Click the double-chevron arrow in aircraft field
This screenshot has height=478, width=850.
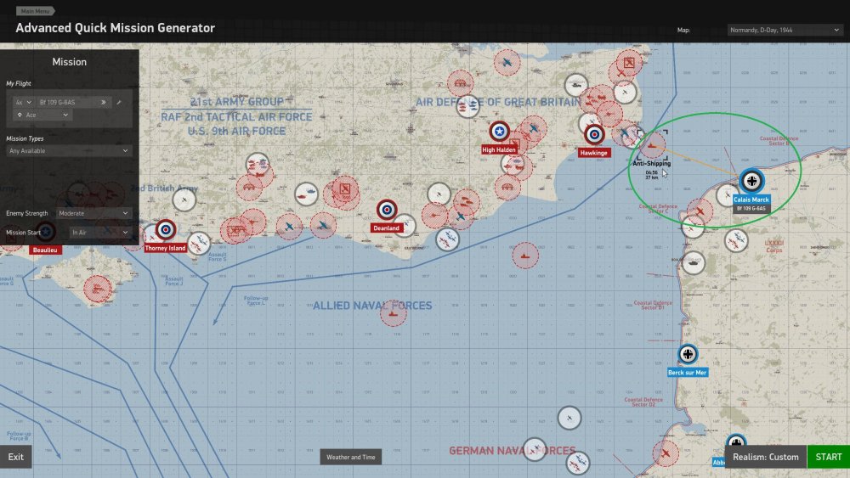[103, 103]
